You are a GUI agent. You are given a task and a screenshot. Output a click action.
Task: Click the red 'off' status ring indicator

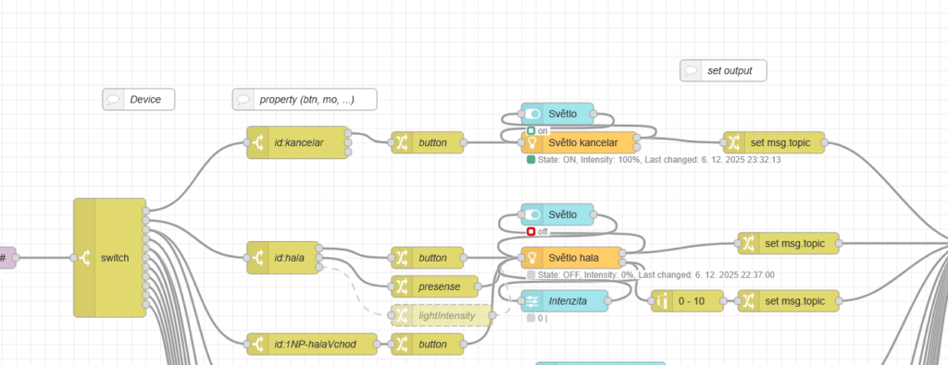(530, 232)
